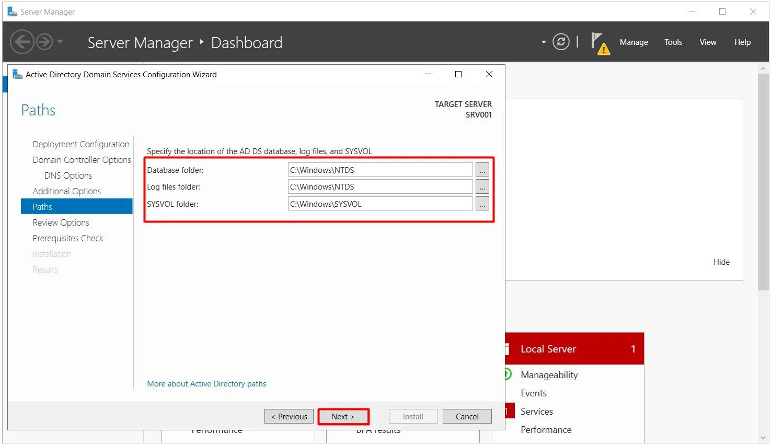Open navigation history dropdown beside forward arrow
The width and height of the screenshot is (772, 446).
click(x=60, y=41)
